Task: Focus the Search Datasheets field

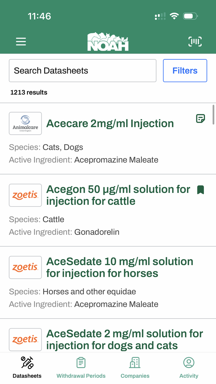Action: click(x=82, y=71)
